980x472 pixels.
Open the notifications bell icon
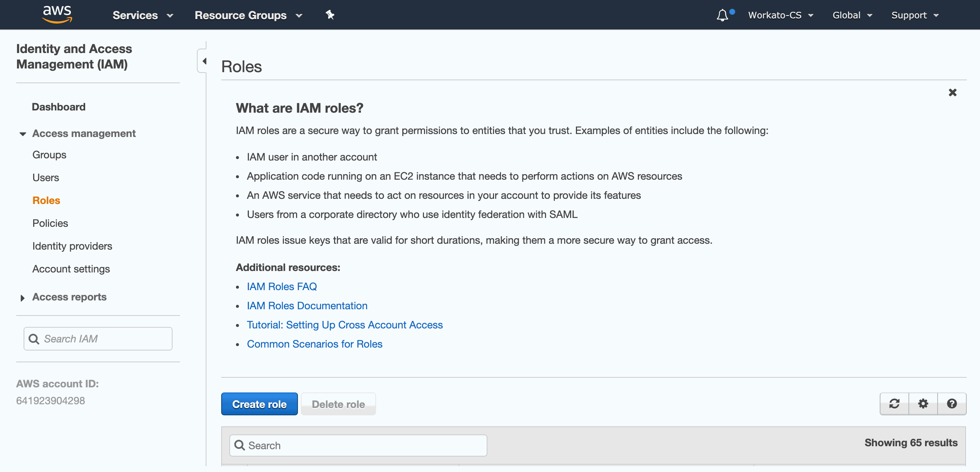coord(722,15)
